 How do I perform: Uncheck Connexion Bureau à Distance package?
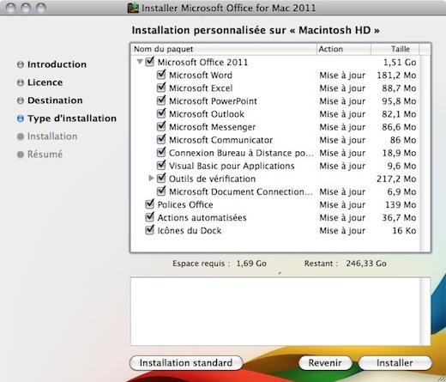tap(161, 152)
